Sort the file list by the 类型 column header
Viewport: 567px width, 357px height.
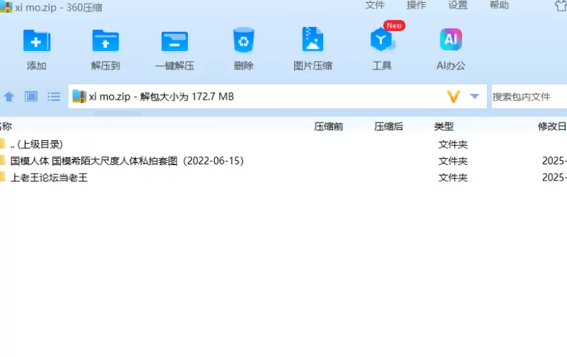[x=444, y=127]
